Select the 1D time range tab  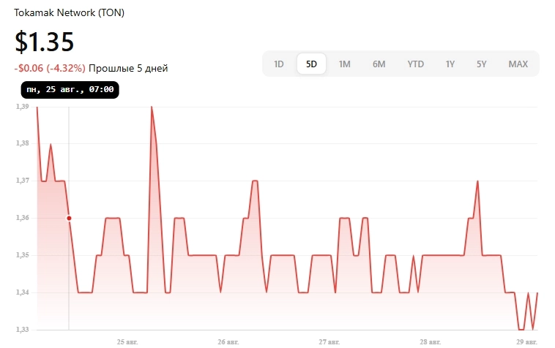pyautogui.click(x=279, y=64)
